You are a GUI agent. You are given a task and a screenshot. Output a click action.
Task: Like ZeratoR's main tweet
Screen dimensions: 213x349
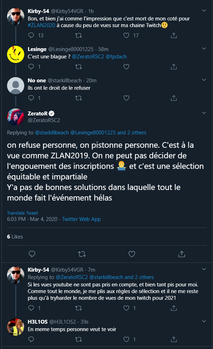[132, 254]
